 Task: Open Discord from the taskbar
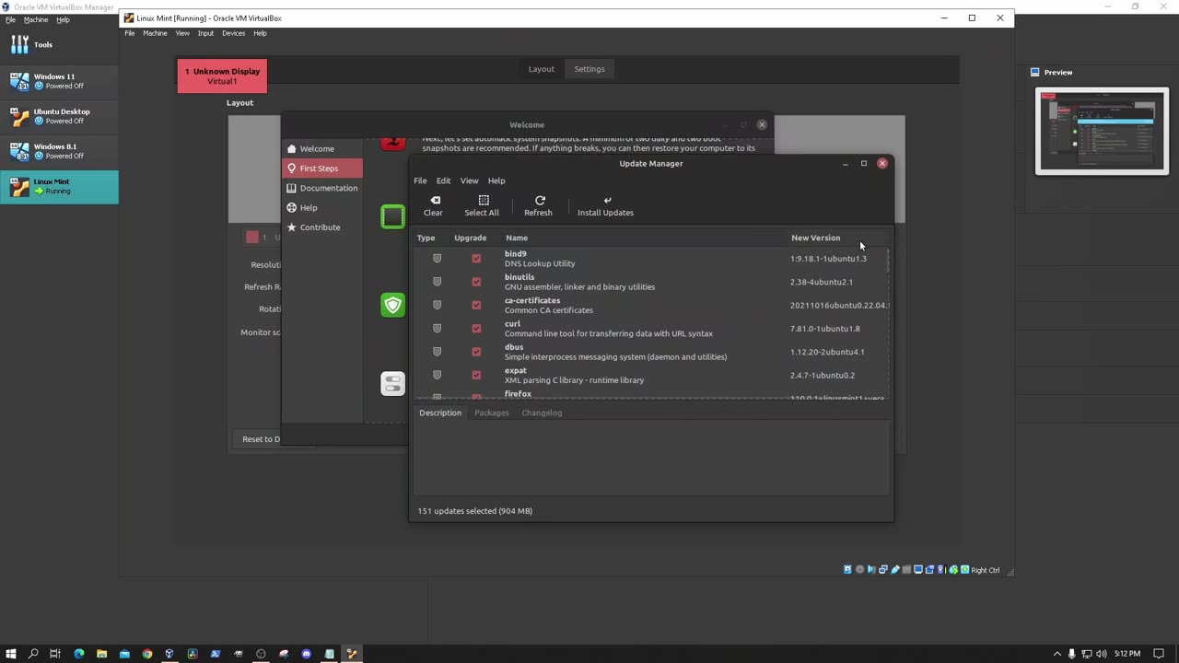(307, 654)
